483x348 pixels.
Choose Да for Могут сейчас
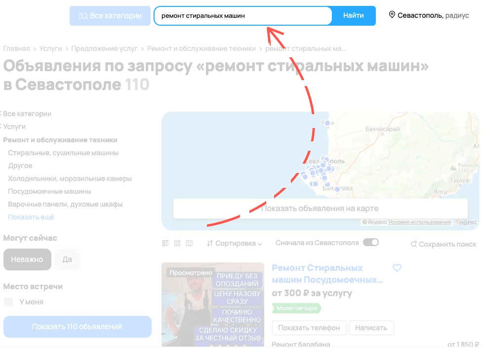tap(67, 260)
